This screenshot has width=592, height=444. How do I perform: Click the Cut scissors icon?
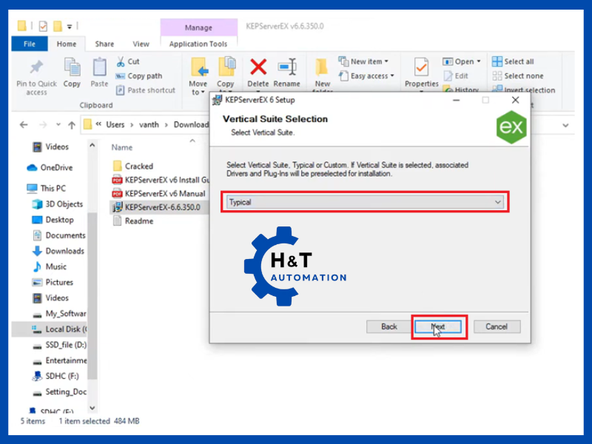121,62
